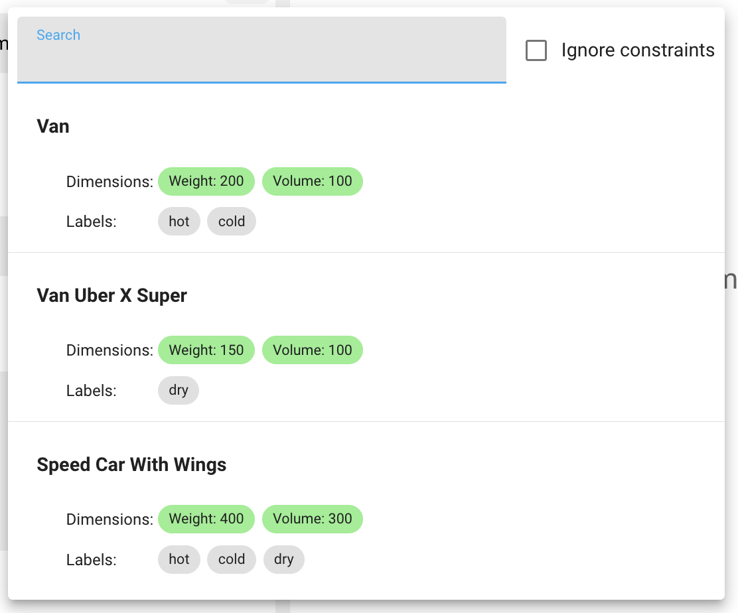738x613 pixels.
Task: Click the Search input field
Action: (x=261, y=53)
